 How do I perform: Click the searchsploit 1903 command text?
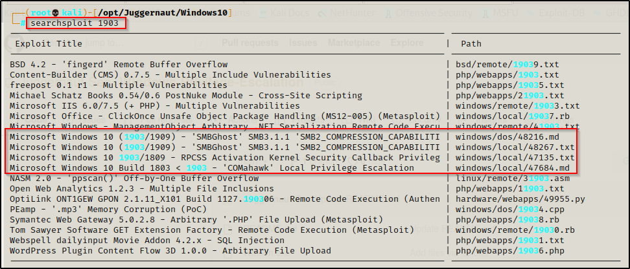point(75,23)
